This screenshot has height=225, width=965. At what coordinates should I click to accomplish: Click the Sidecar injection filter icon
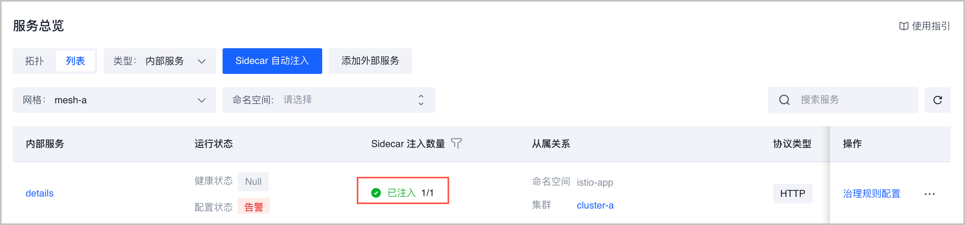pyautogui.click(x=456, y=143)
